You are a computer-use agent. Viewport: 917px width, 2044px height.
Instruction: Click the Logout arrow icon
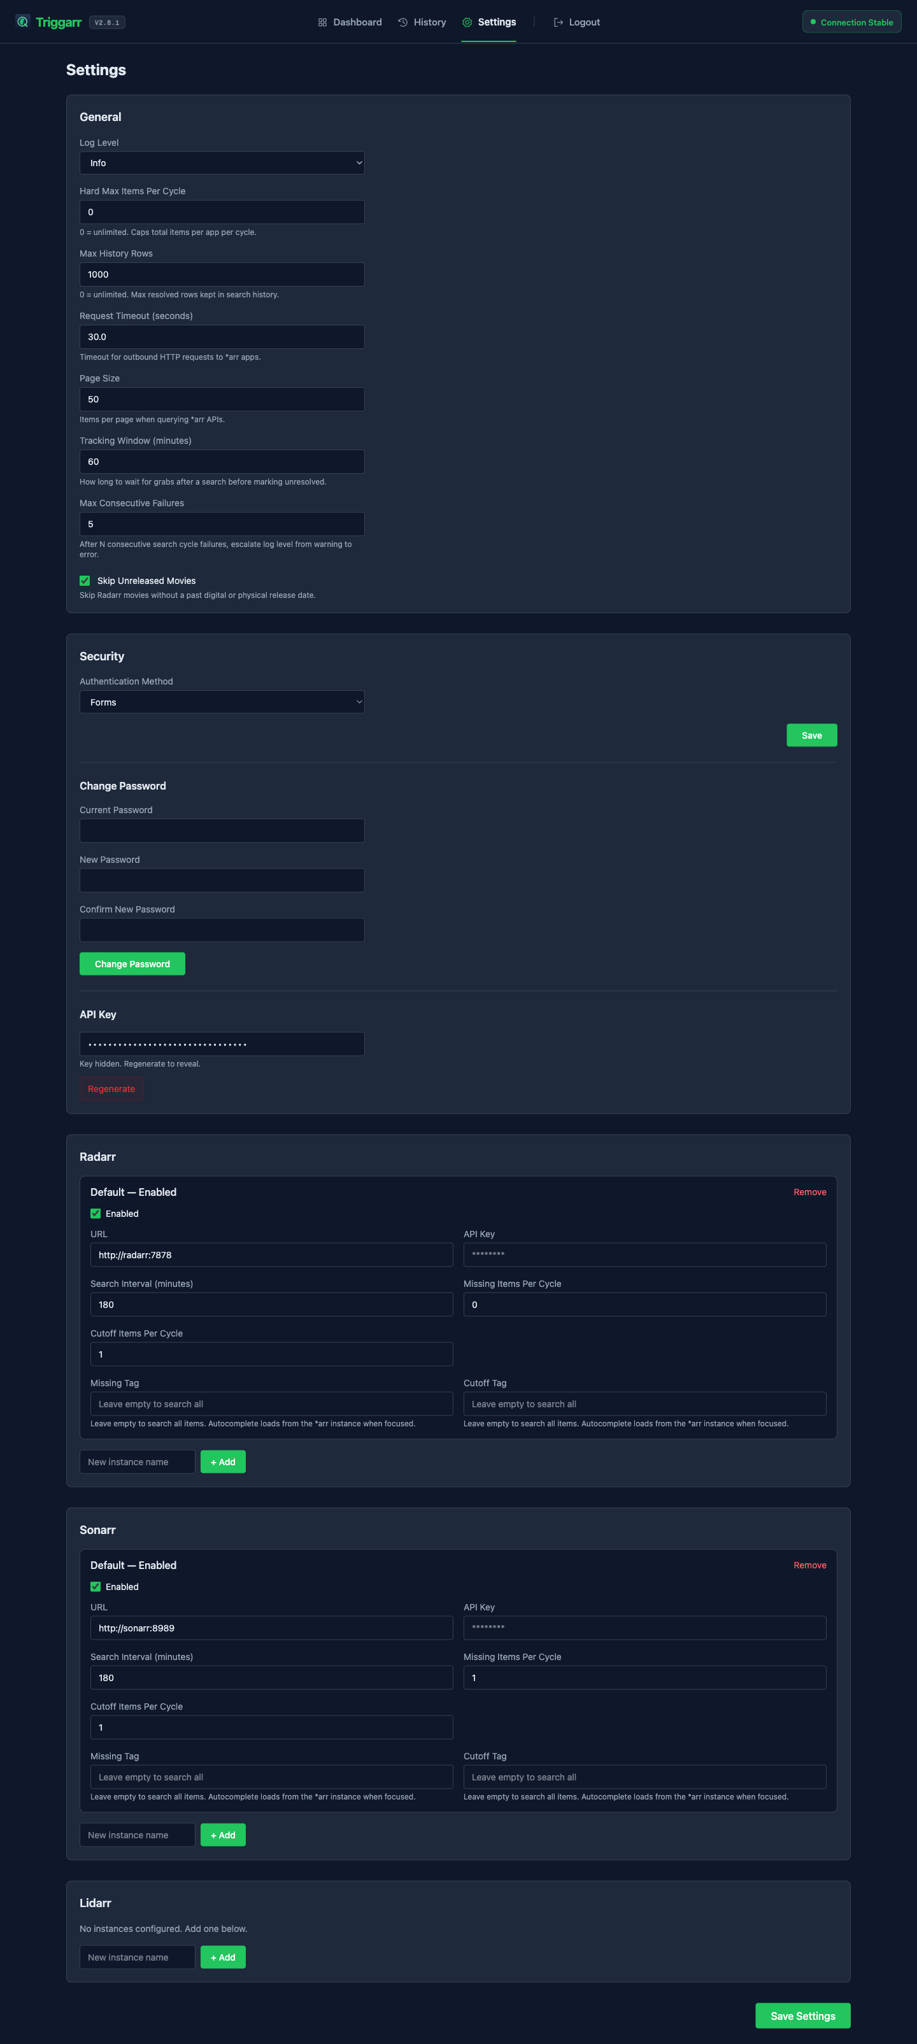(558, 22)
